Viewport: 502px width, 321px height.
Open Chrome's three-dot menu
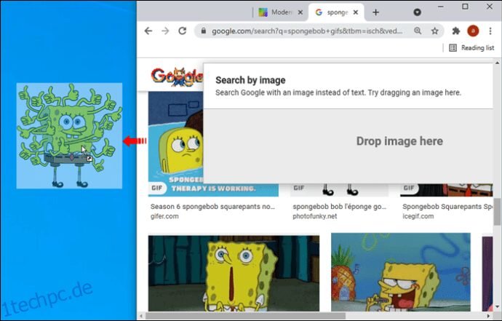pos(490,31)
